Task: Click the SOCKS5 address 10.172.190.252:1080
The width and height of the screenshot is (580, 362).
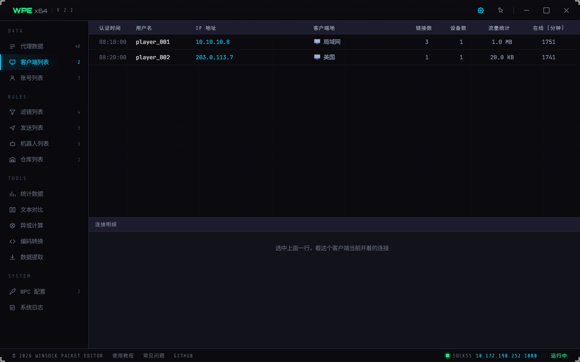Action: [x=507, y=356]
